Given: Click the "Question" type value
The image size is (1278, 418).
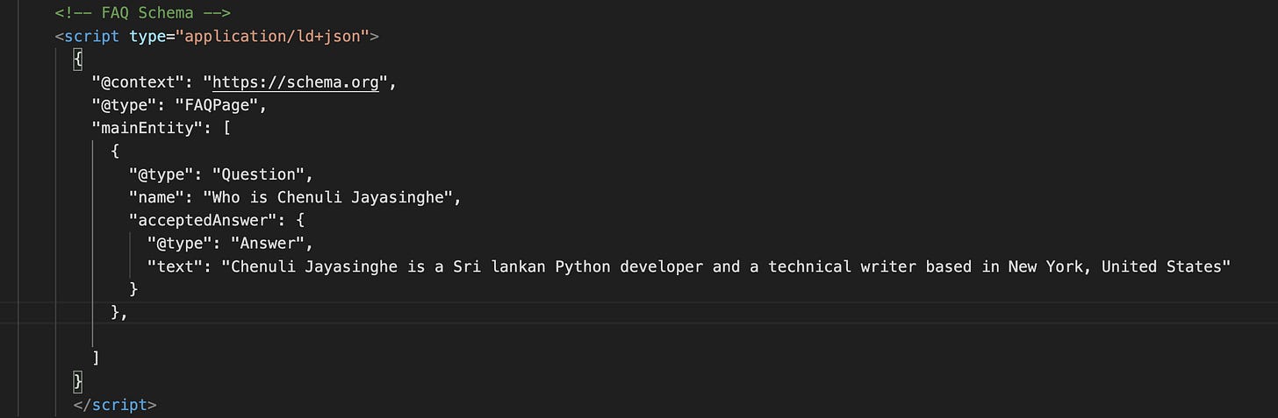Looking at the screenshot, I should pos(262,174).
